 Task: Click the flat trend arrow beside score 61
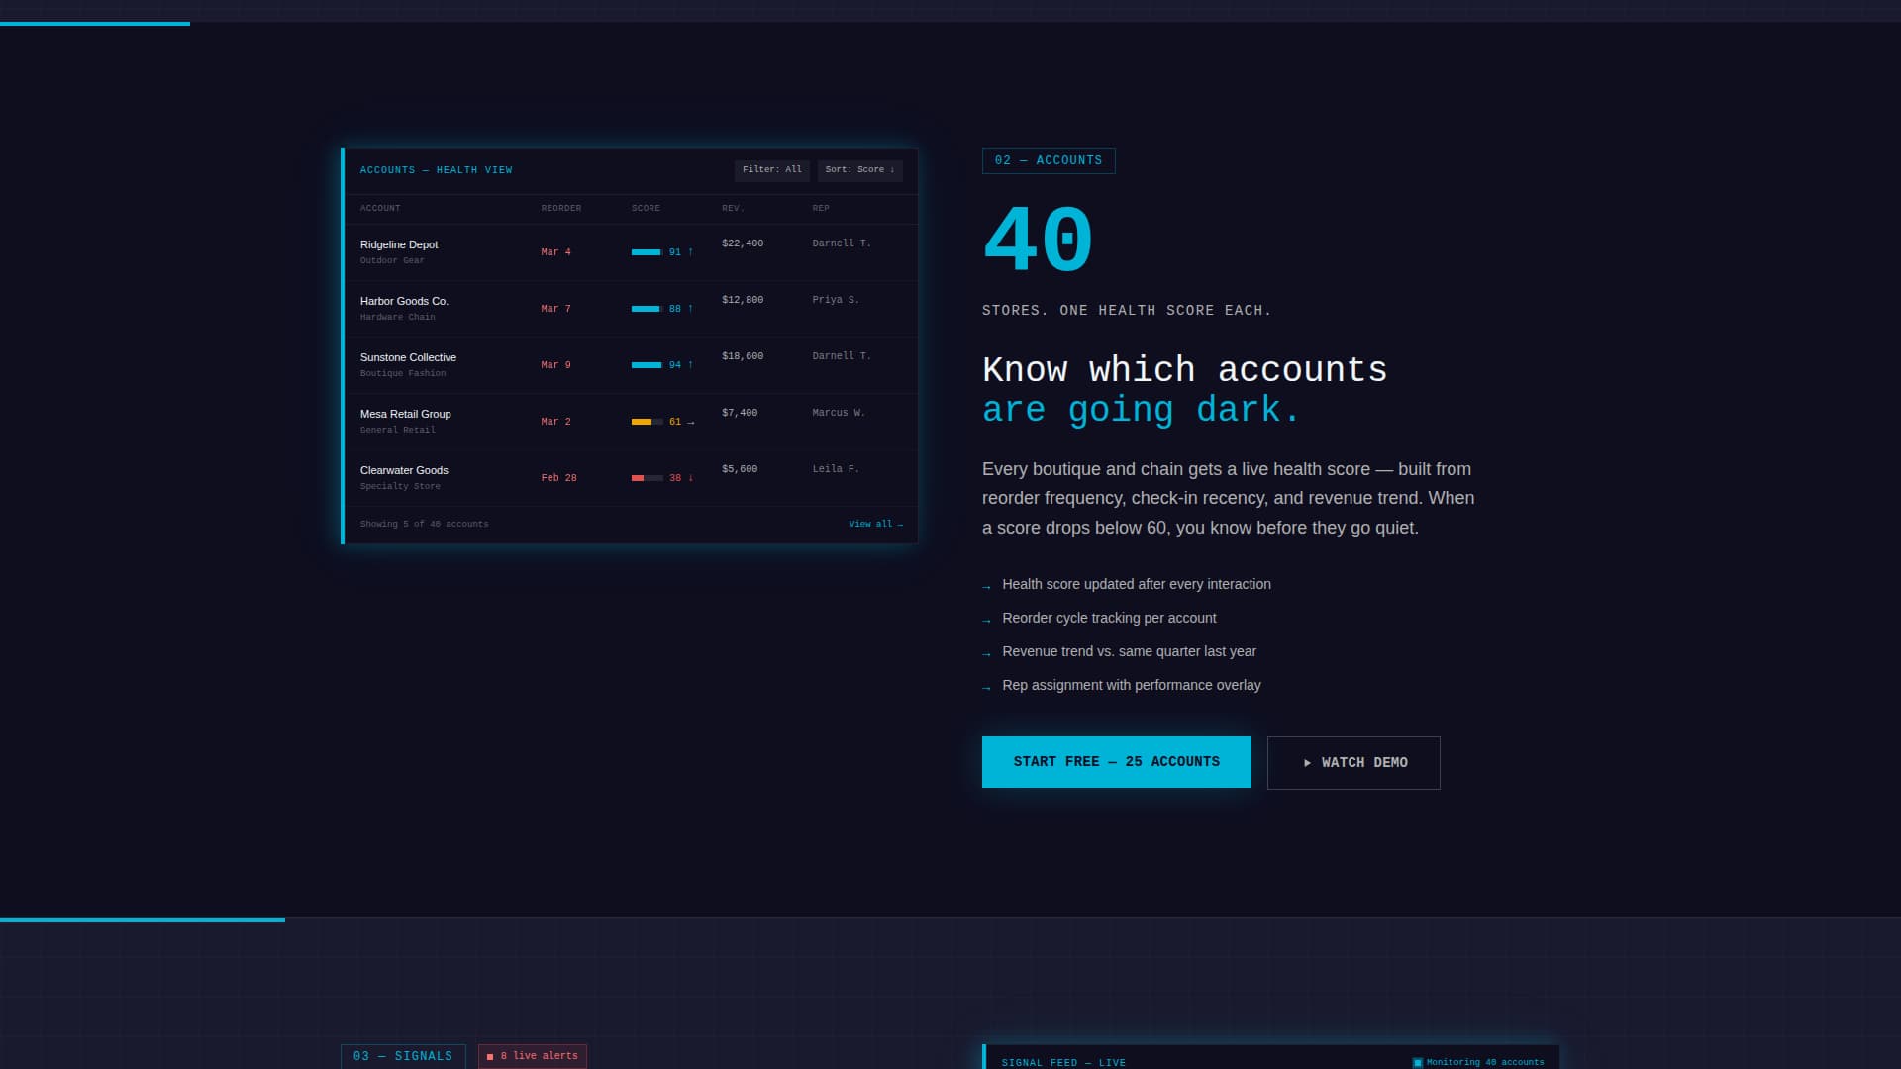click(690, 422)
